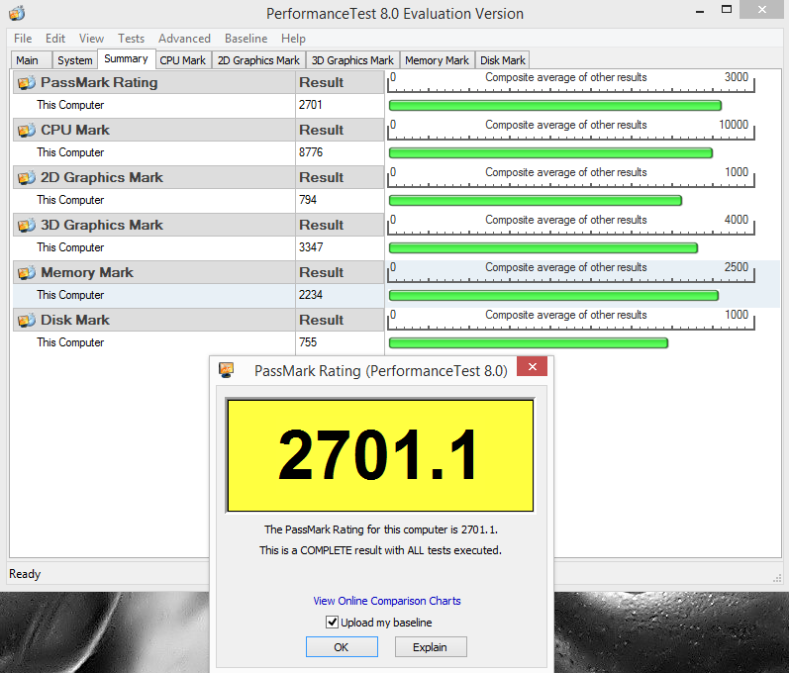Close the PassMark Rating dialog
The height and width of the screenshot is (673, 789).
pyautogui.click(x=533, y=368)
